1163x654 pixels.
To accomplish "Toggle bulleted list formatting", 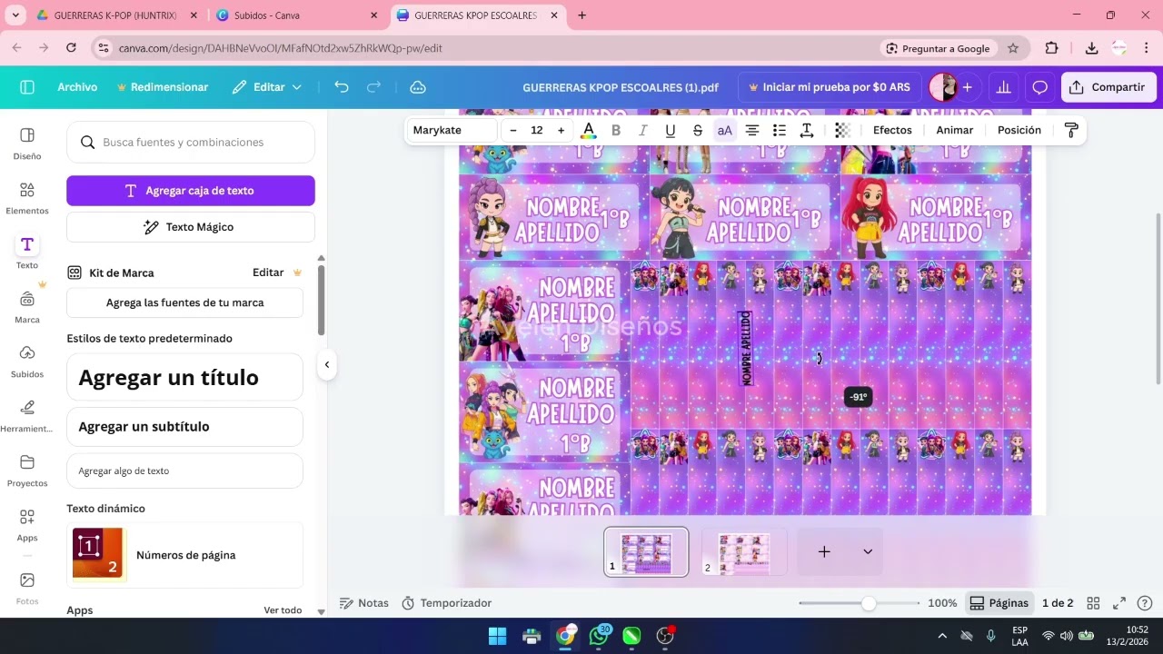I will (x=780, y=130).
